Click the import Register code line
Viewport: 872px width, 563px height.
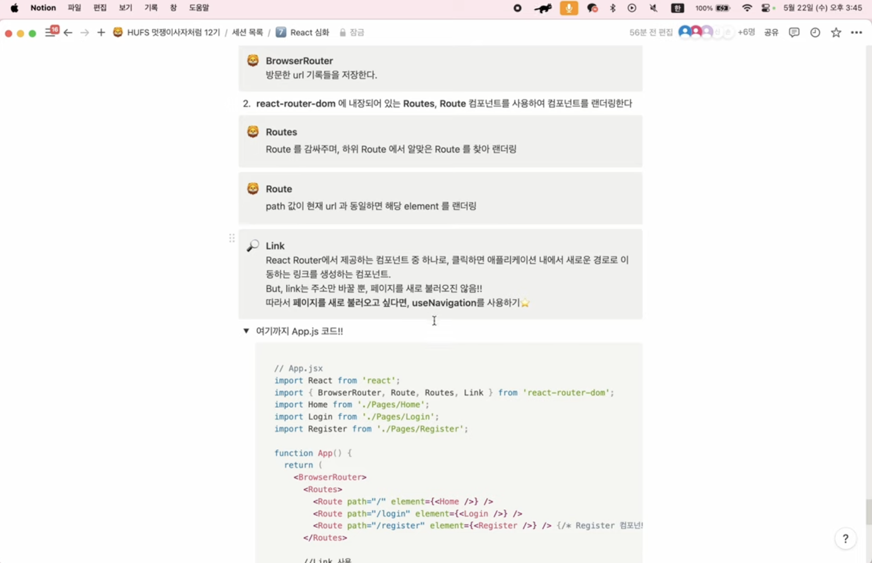click(x=371, y=429)
